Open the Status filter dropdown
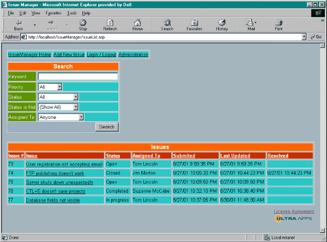The image size is (327, 242). (x=76, y=97)
